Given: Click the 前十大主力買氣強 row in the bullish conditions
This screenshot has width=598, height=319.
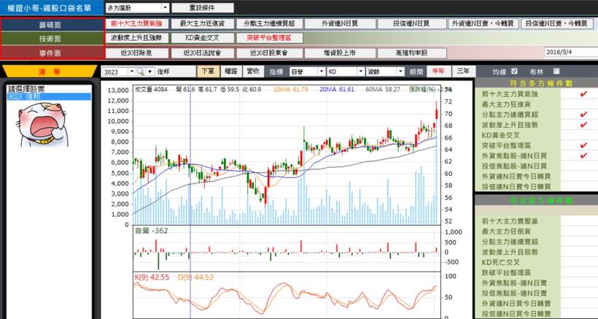Looking at the screenshot, I should point(536,94).
